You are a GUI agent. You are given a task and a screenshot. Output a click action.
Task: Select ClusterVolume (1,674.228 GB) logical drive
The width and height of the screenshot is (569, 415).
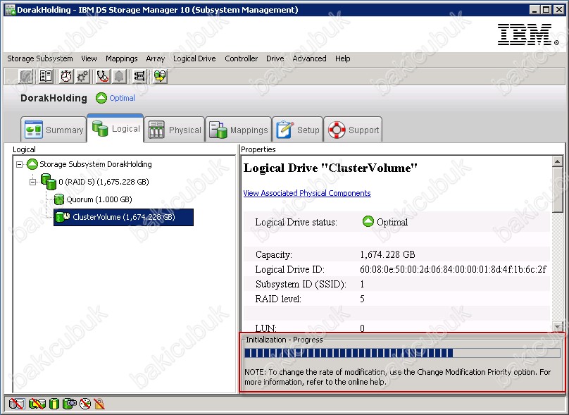point(123,217)
